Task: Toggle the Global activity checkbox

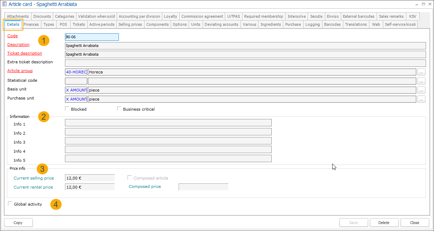Action: click(x=10, y=204)
